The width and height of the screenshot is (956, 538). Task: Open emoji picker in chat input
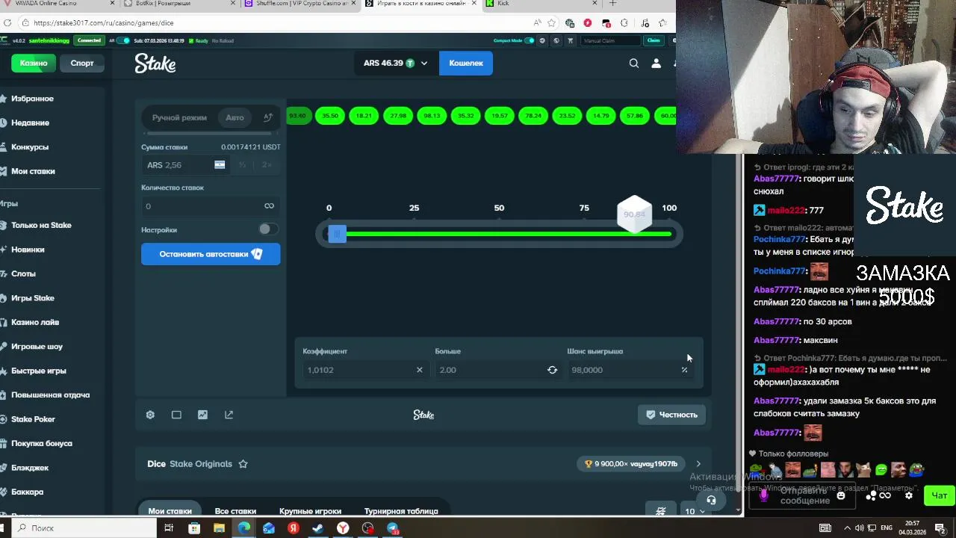pos(841,495)
